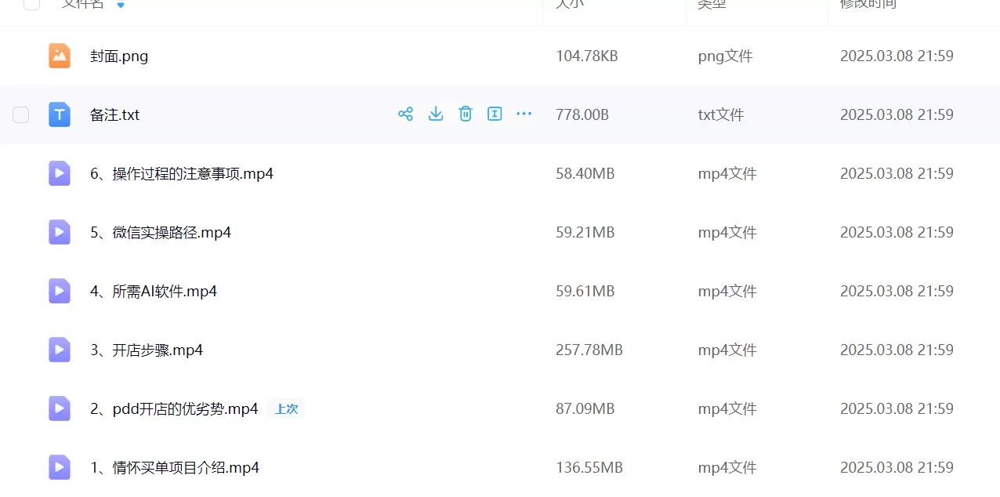This screenshot has height=497, width=1000.
Task: Click video icon of 6、操作过程的注意事项.mp4
Action: tap(60, 173)
